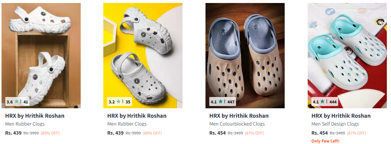Viewport: 391px width, 144px height.
Task: Click the star icon on the 3.2 rating badge
Action: 118,102
